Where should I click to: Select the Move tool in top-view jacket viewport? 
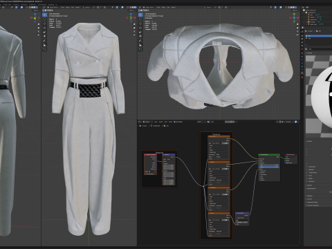point(140,24)
